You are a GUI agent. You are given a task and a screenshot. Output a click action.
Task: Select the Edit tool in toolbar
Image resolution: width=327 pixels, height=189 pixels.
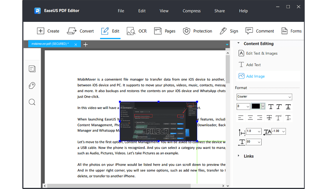tap(110, 31)
